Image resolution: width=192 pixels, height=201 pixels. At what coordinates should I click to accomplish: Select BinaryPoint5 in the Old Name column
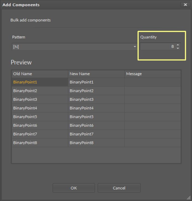tap(40, 117)
